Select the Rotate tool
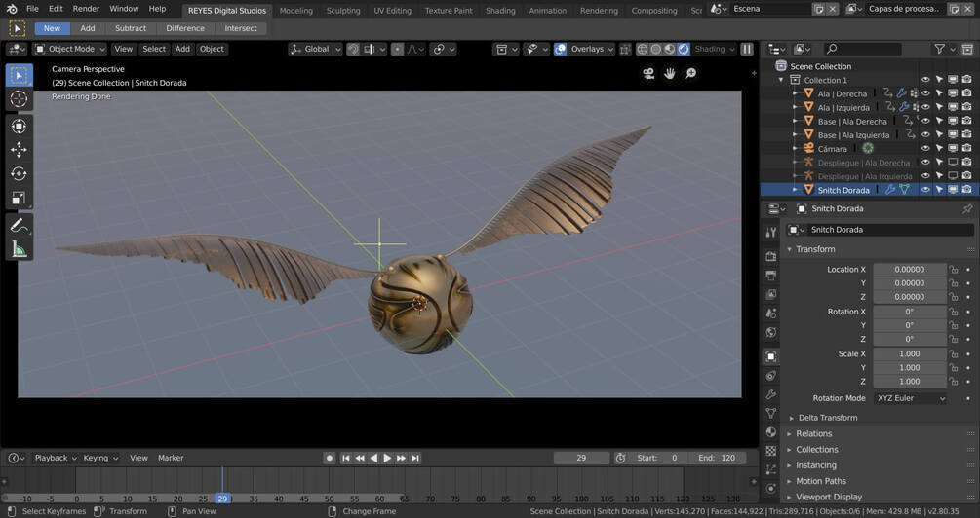 (19, 174)
